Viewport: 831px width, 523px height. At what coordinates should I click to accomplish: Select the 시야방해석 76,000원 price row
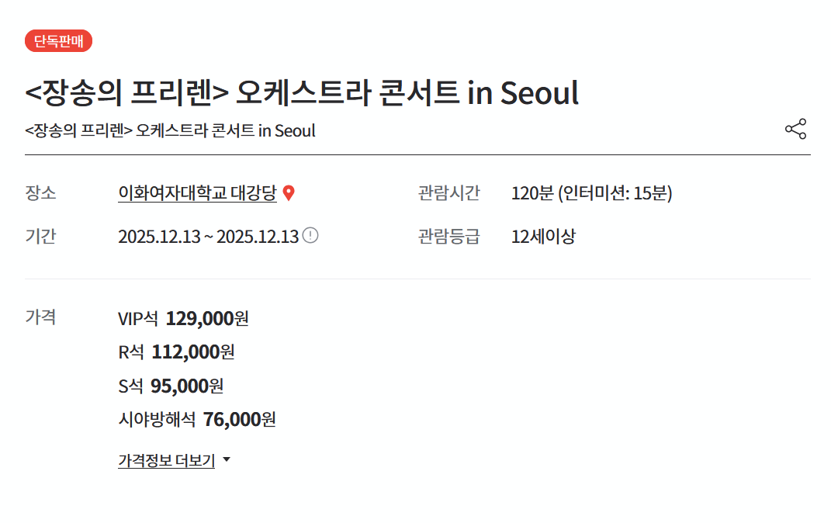coord(197,420)
